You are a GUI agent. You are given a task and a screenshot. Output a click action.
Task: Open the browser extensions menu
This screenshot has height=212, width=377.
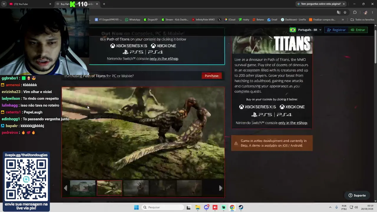[x=355, y=12]
